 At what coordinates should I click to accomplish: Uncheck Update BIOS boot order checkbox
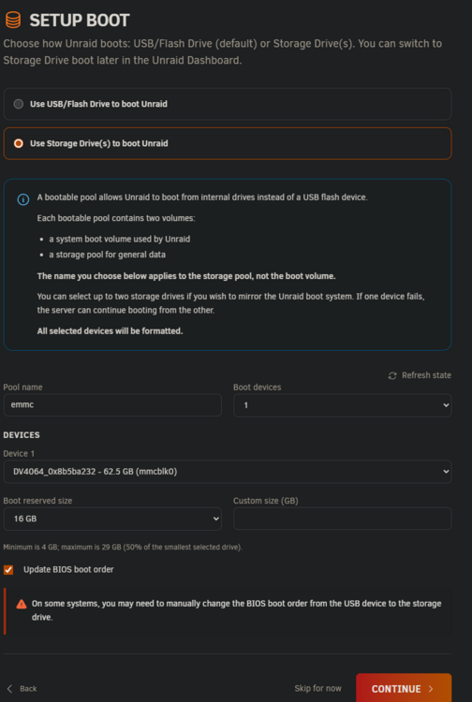(8, 570)
